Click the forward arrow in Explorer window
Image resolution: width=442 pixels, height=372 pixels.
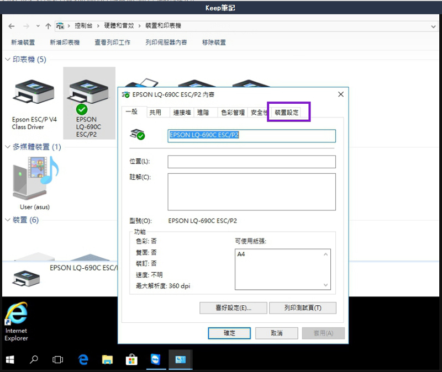click(26, 26)
